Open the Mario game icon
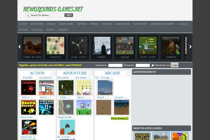210x140 pixels. pos(84,107)
